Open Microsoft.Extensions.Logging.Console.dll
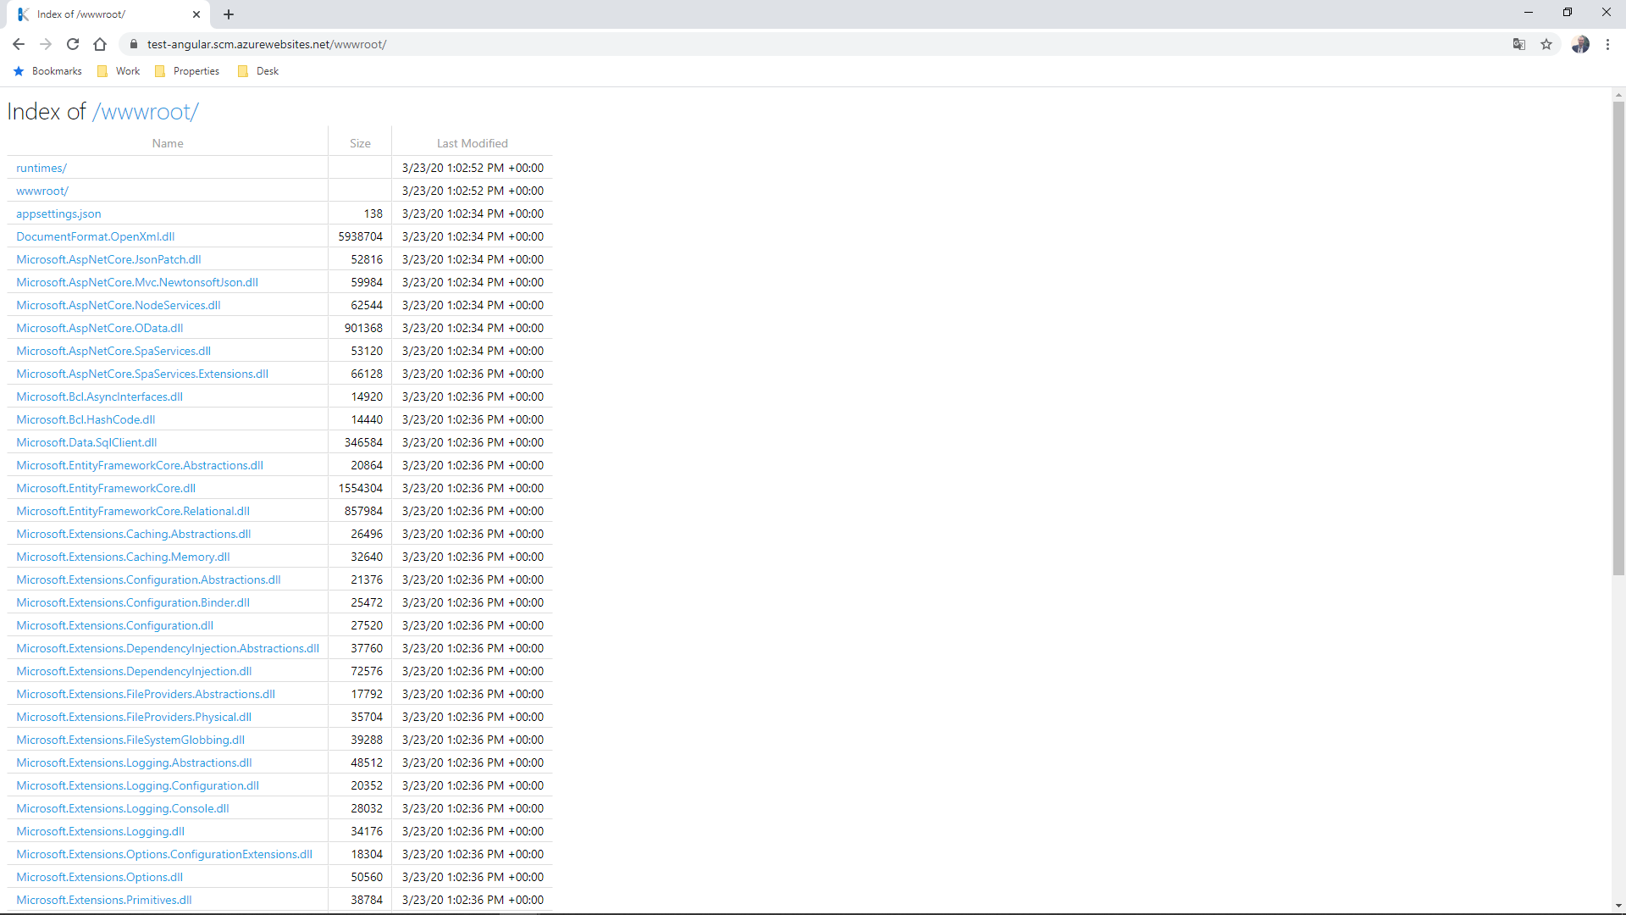1626x915 pixels. pos(123,808)
